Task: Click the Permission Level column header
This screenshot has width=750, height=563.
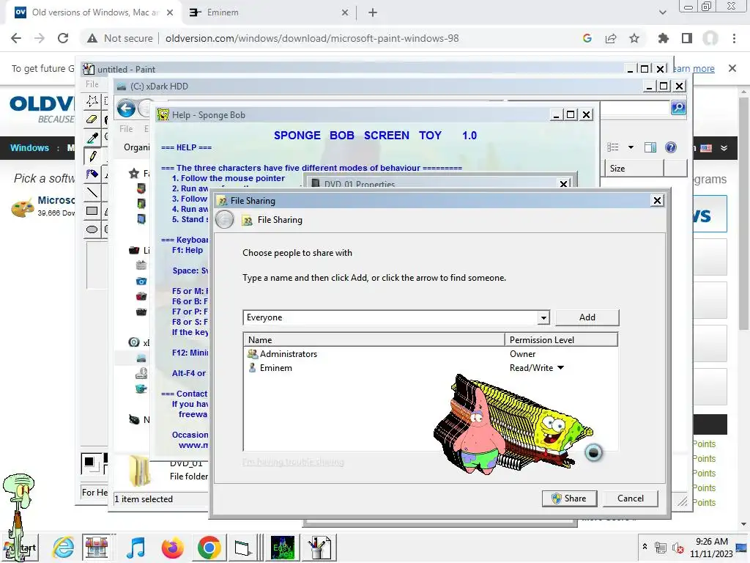Action: [x=561, y=340]
